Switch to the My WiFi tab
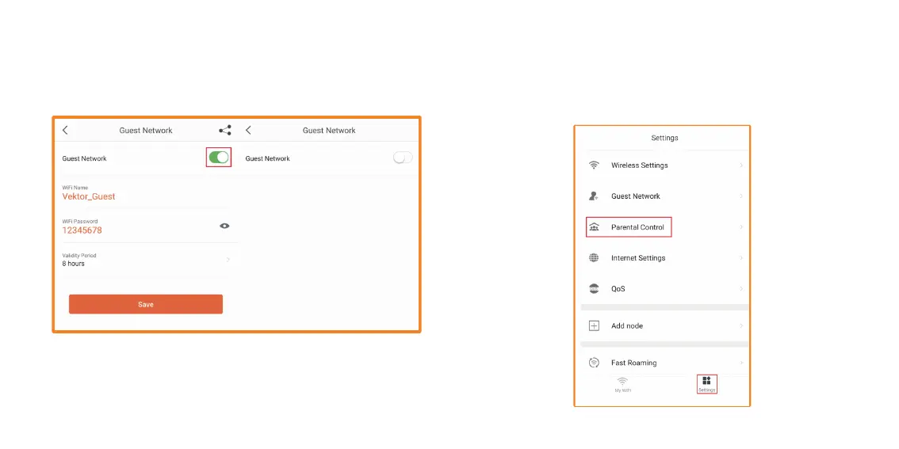 623,384
